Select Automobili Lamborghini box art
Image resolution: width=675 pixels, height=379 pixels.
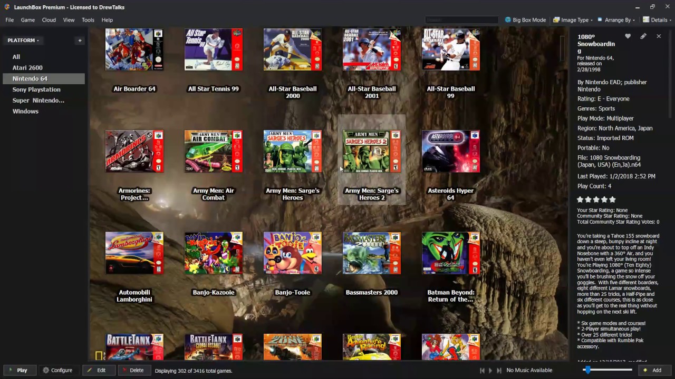pos(134,253)
